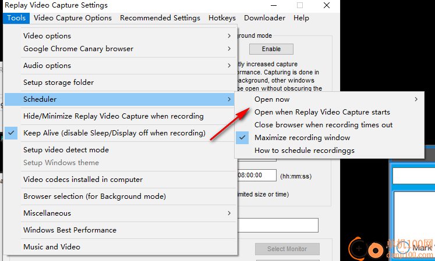Open the Help menu

coord(301,18)
